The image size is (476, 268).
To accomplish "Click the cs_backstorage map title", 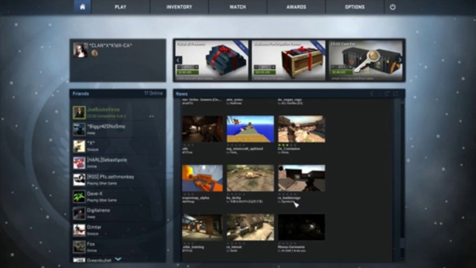I will pos(290,198).
